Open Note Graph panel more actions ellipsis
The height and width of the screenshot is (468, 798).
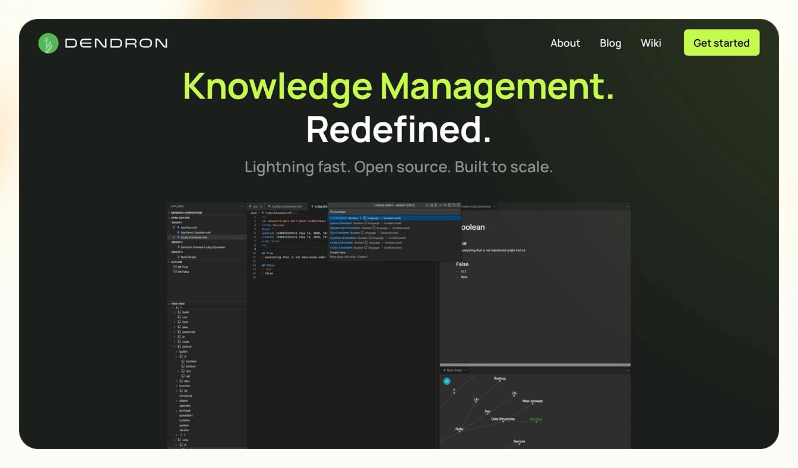click(626, 370)
